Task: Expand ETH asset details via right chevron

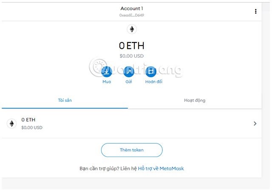Action: 255,124
